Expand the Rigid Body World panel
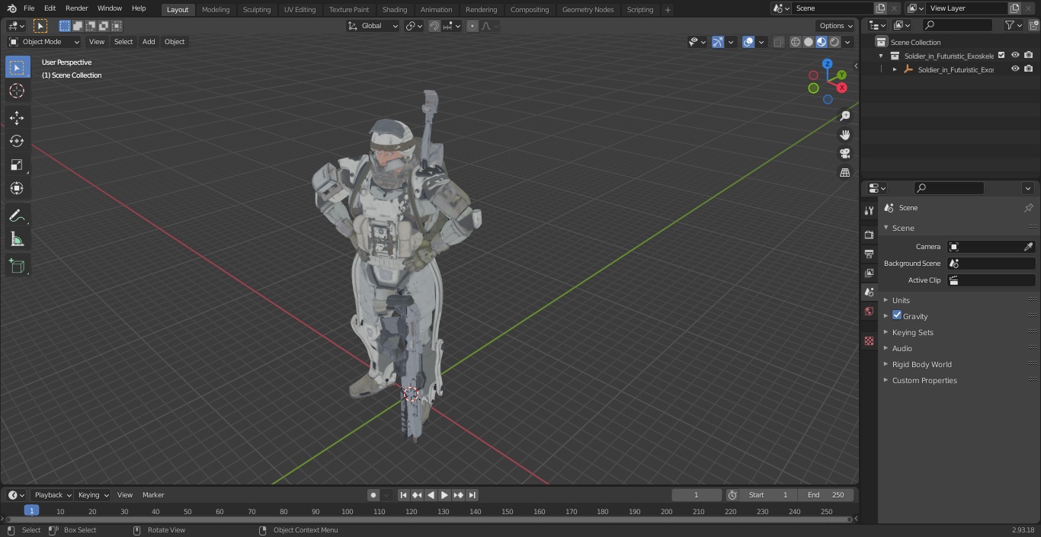Viewport: 1041px width, 537px height. pos(922,364)
